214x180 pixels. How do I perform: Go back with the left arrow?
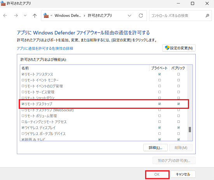[x=5, y=16]
